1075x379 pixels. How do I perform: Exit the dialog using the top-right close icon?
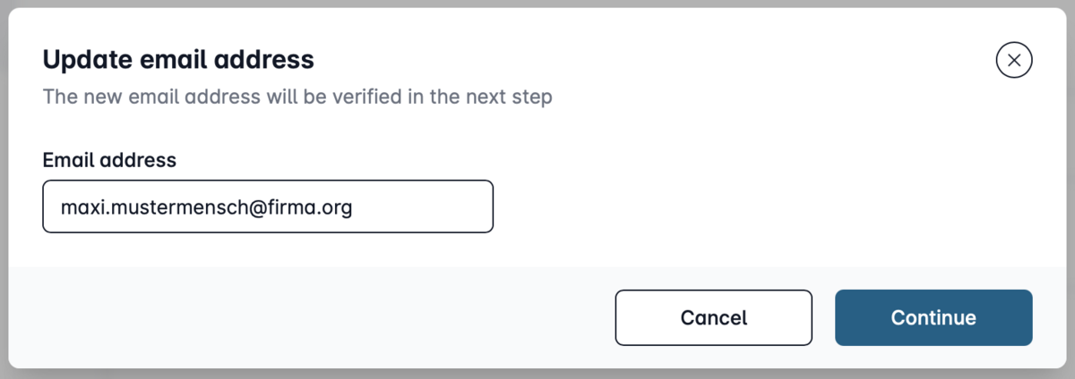tap(1014, 61)
